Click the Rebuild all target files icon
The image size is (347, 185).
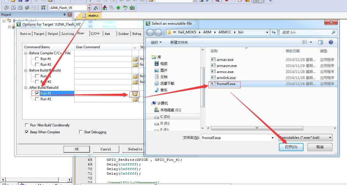coord(20,8)
